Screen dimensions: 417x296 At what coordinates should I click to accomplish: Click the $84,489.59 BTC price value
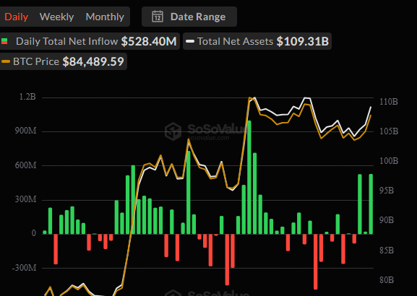click(x=93, y=61)
